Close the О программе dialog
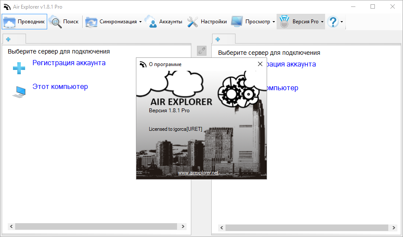Image resolution: width=403 pixels, height=237 pixels. coord(260,64)
